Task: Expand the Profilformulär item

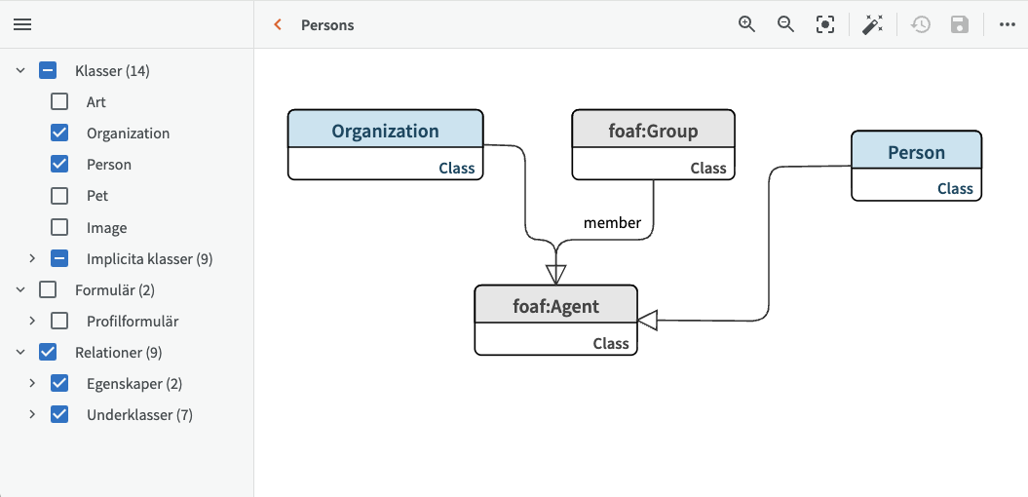Action: 32,321
